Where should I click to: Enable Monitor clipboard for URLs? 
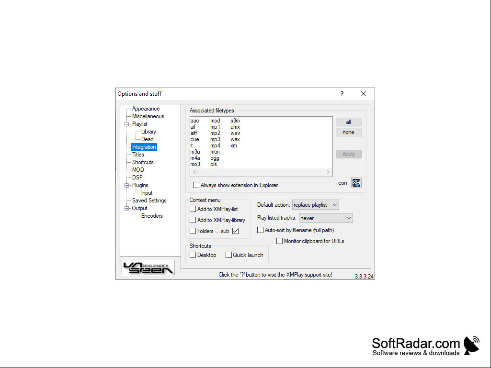(279, 241)
